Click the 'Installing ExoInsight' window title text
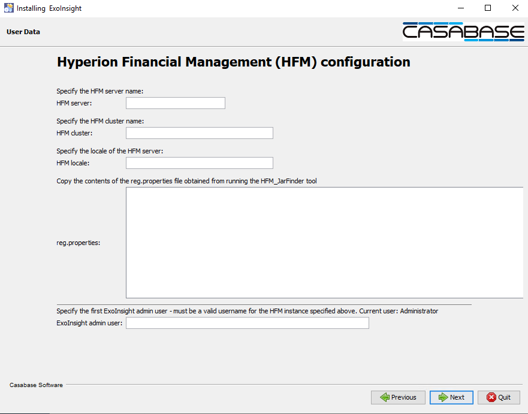Viewport: 528px width, 414px height. click(x=49, y=8)
